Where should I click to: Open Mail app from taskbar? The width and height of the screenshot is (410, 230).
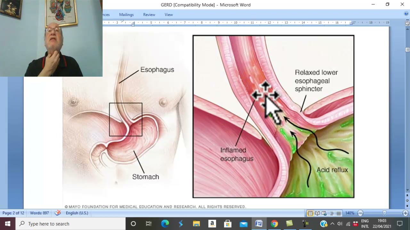[243, 224]
